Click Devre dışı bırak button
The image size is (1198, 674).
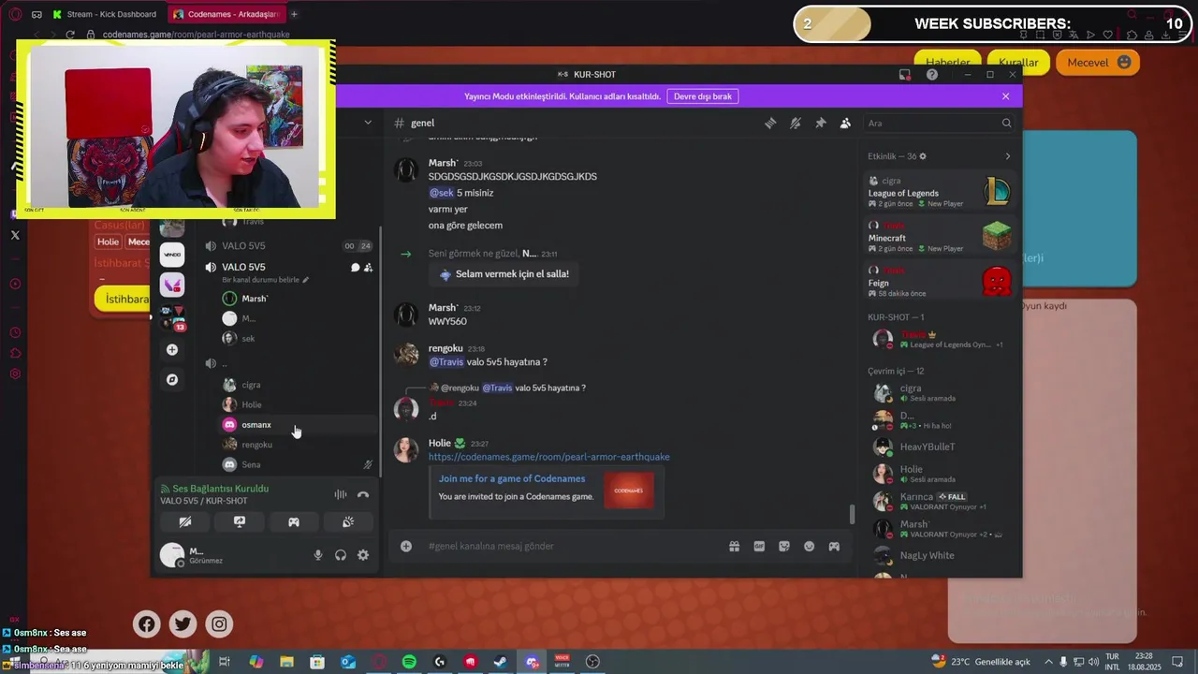click(703, 96)
